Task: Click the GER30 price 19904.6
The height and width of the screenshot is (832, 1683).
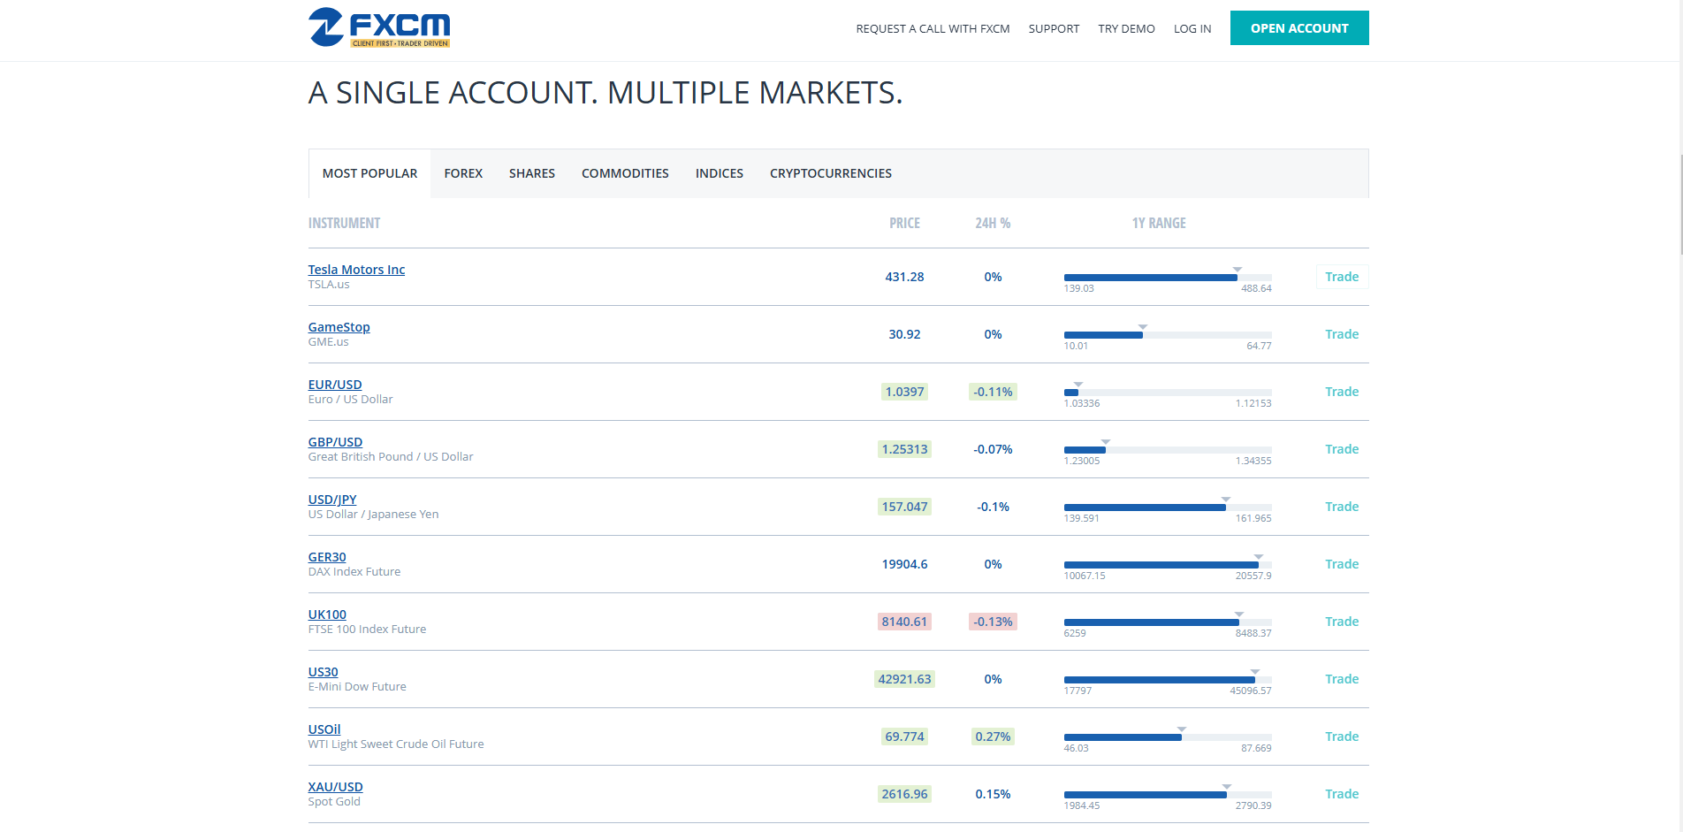Action: [904, 564]
